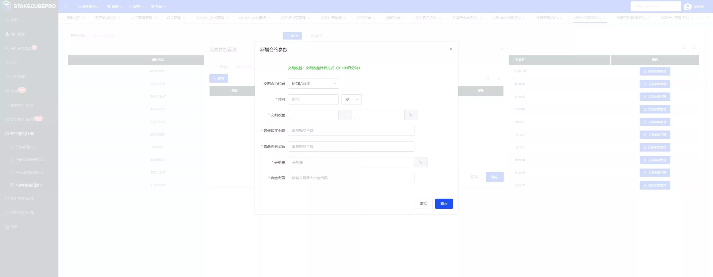Switch to the 人工重置管理 tab

141,18
